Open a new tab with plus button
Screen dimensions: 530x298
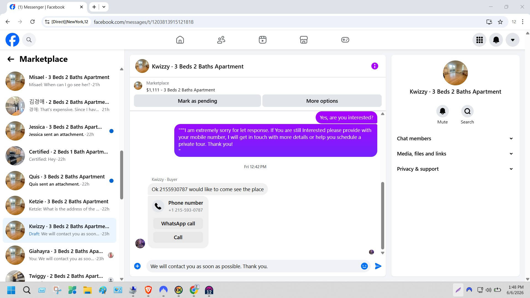94,7
